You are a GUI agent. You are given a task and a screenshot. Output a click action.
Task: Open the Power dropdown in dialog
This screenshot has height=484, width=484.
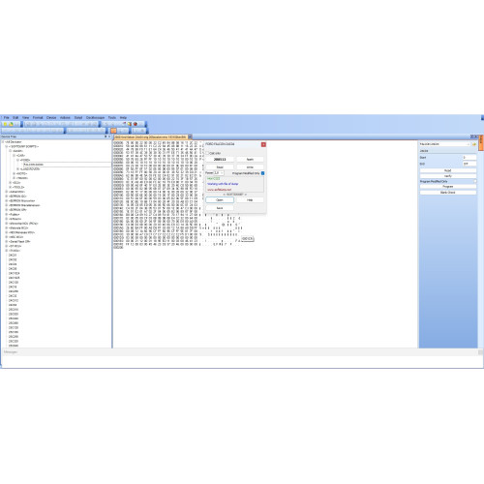coord(219,173)
